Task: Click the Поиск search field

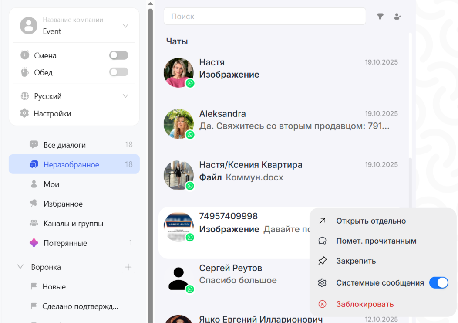Action: (x=264, y=17)
